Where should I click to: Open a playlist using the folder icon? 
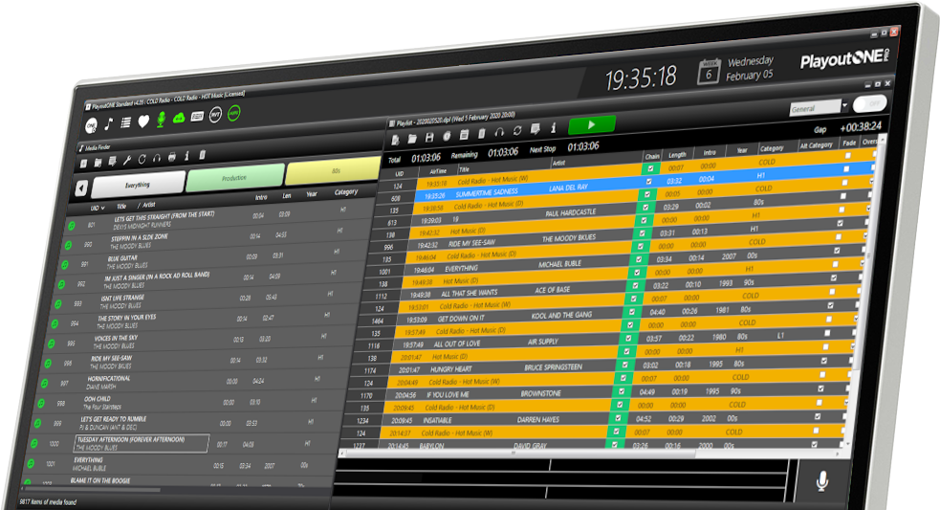point(412,139)
